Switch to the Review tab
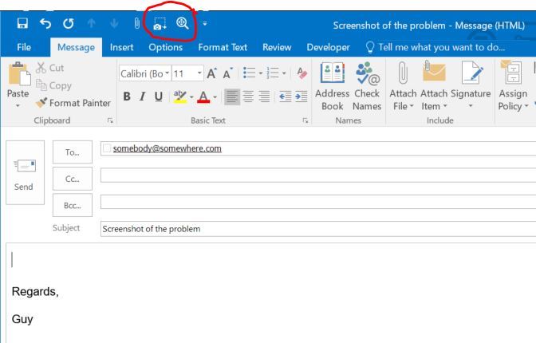This screenshot has width=536, height=343. pos(277,47)
